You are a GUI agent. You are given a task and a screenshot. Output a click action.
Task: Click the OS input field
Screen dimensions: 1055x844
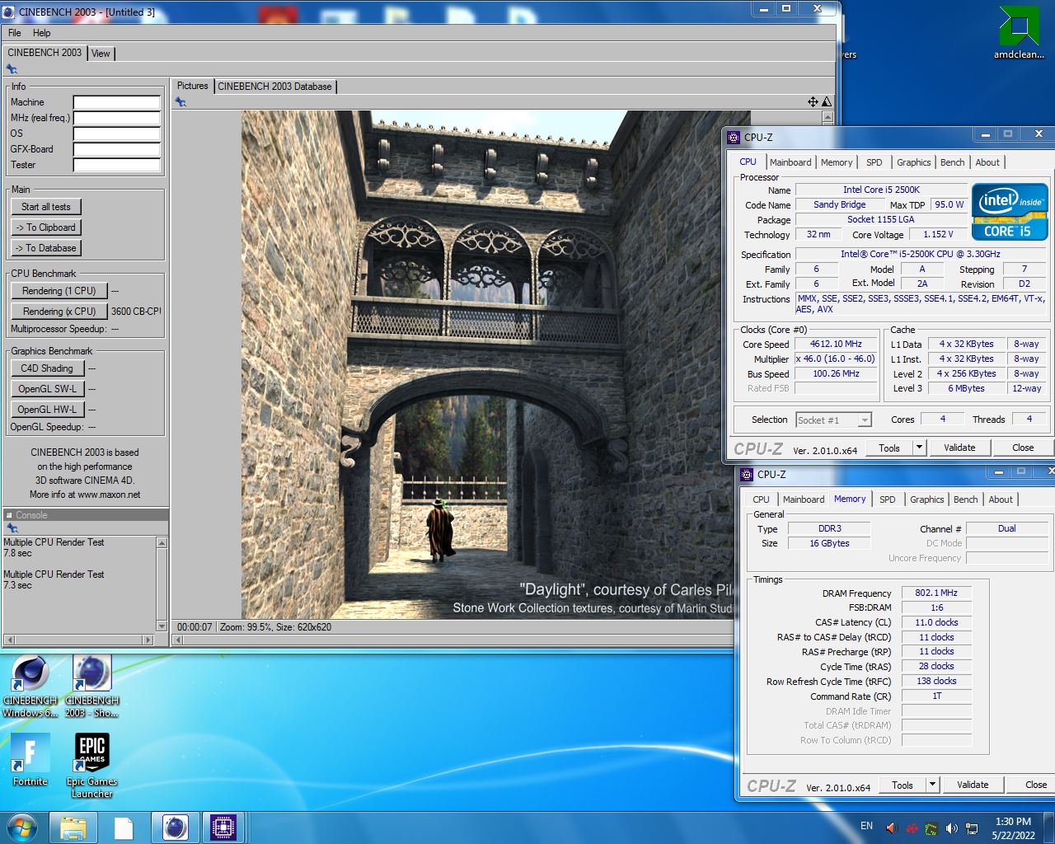(116, 134)
